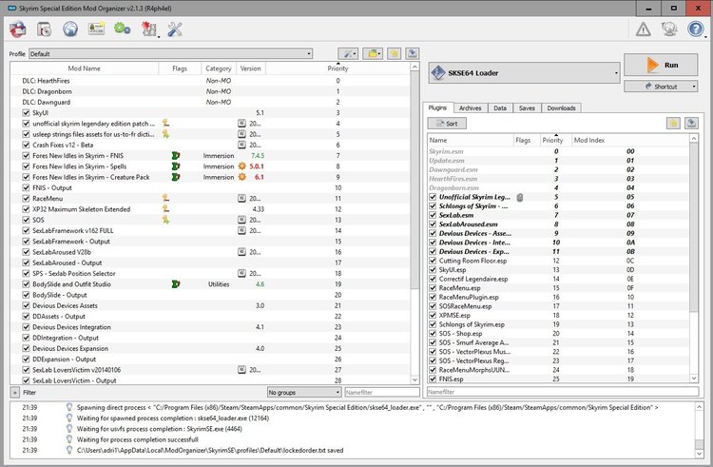Sort mod list by Priority header
The image size is (713, 467).
pyautogui.click(x=337, y=68)
